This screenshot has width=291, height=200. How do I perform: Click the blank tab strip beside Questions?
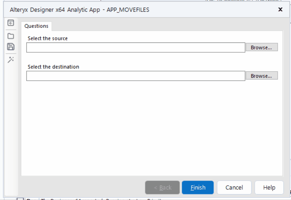pyautogui.click(x=165, y=26)
